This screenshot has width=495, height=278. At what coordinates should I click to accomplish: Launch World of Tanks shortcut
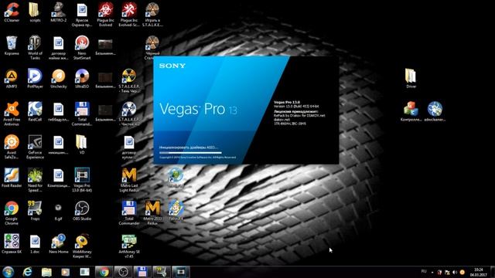click(35, 47)
